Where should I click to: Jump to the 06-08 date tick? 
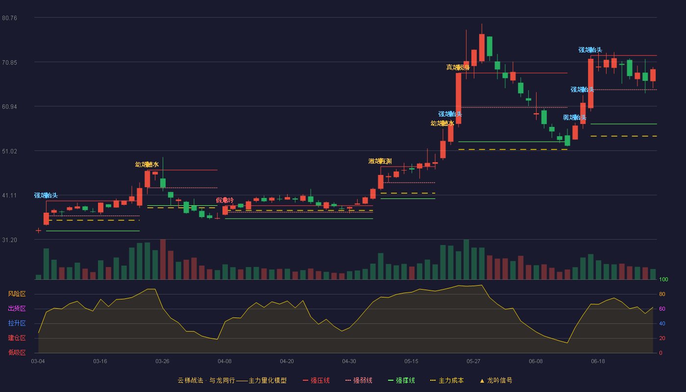pyautogui.click(x=536, y=361)
